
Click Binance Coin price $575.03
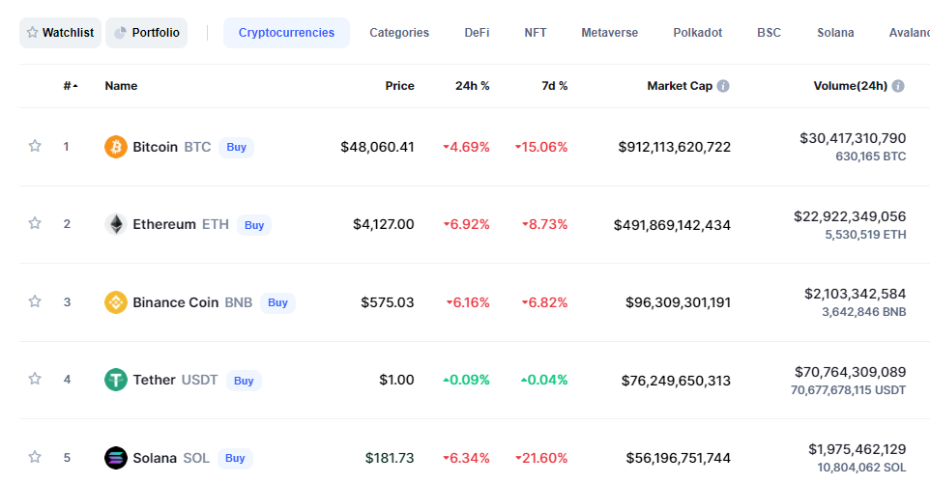click(388, 302)
